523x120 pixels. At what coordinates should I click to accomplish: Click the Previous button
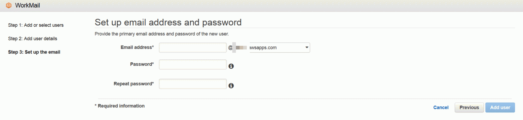coord(469,107)
